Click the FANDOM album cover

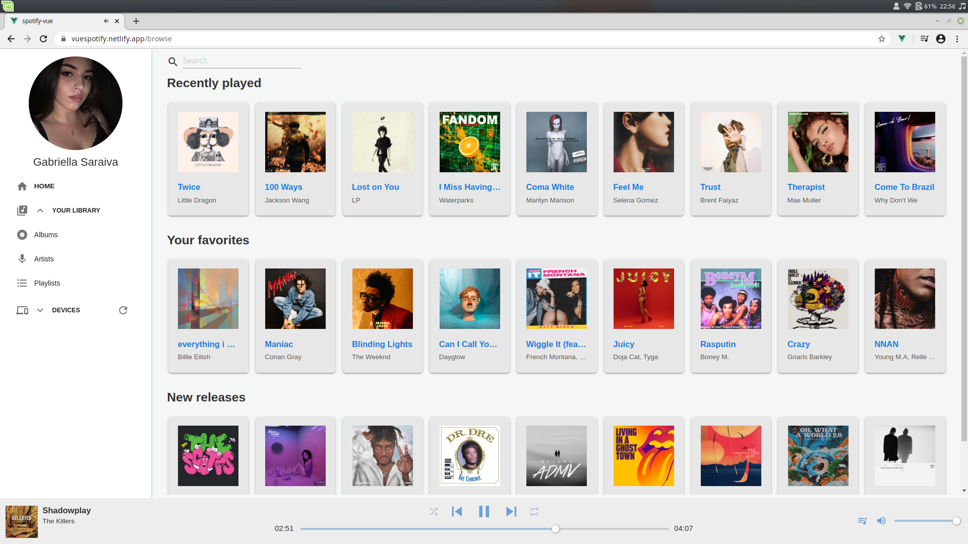pos(470,142)
